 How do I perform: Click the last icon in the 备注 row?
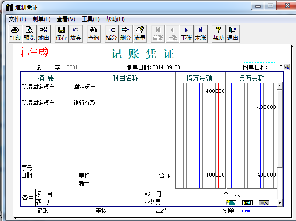264,203
